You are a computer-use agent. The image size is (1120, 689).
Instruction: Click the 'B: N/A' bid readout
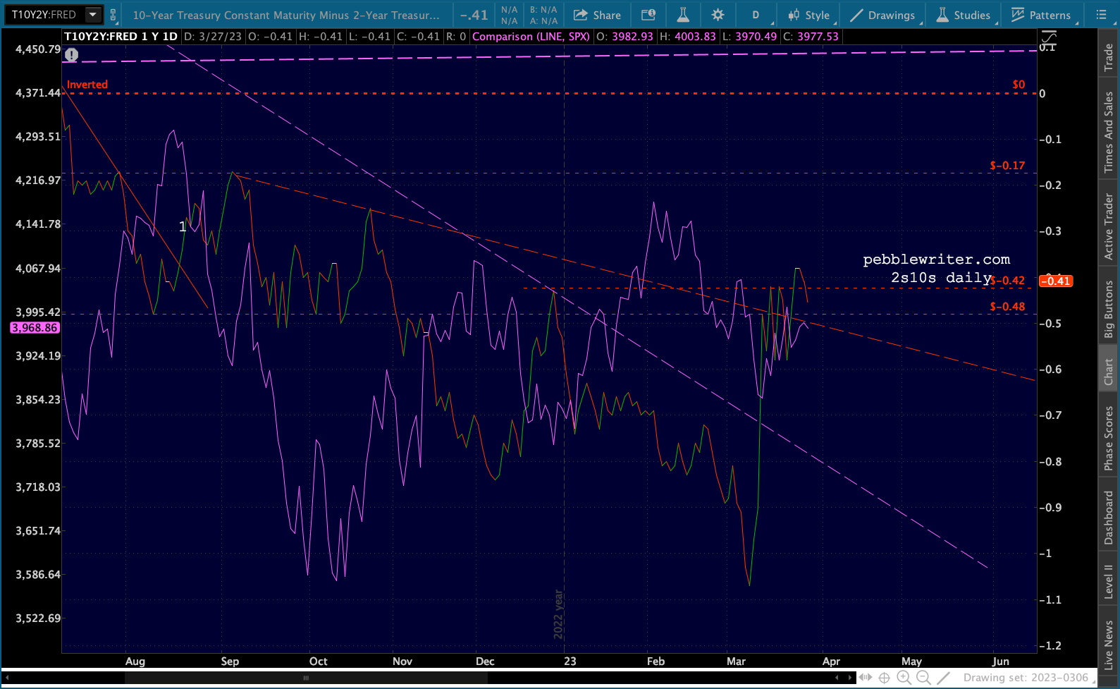(543, 10)
